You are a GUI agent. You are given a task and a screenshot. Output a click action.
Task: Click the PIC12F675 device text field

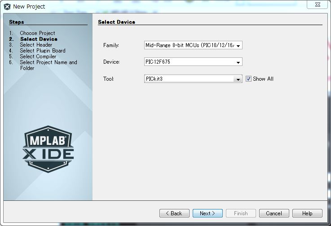click(x=190, y=62)
